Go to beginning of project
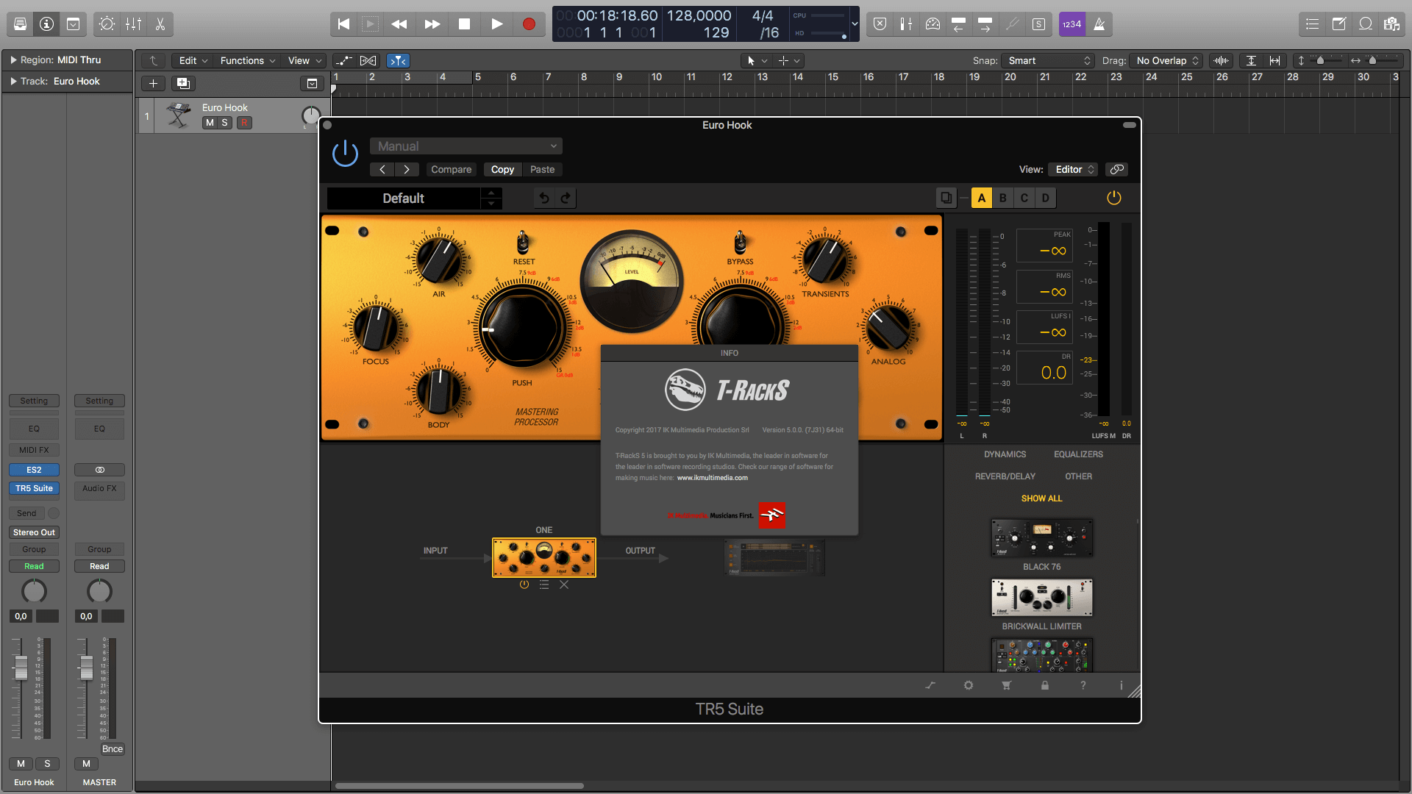1412x794 pixels. click(x=343, y=24)
